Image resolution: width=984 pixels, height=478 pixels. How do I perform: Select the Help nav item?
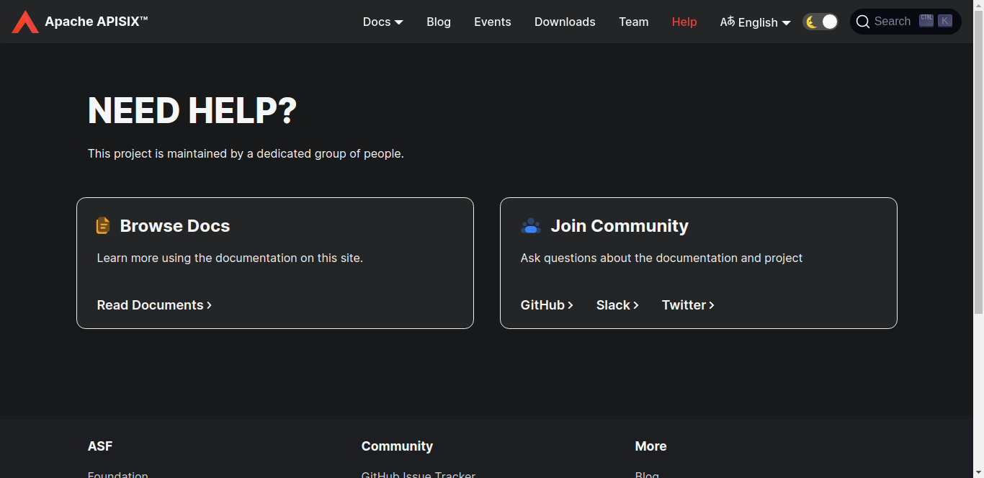coord(684,22)
